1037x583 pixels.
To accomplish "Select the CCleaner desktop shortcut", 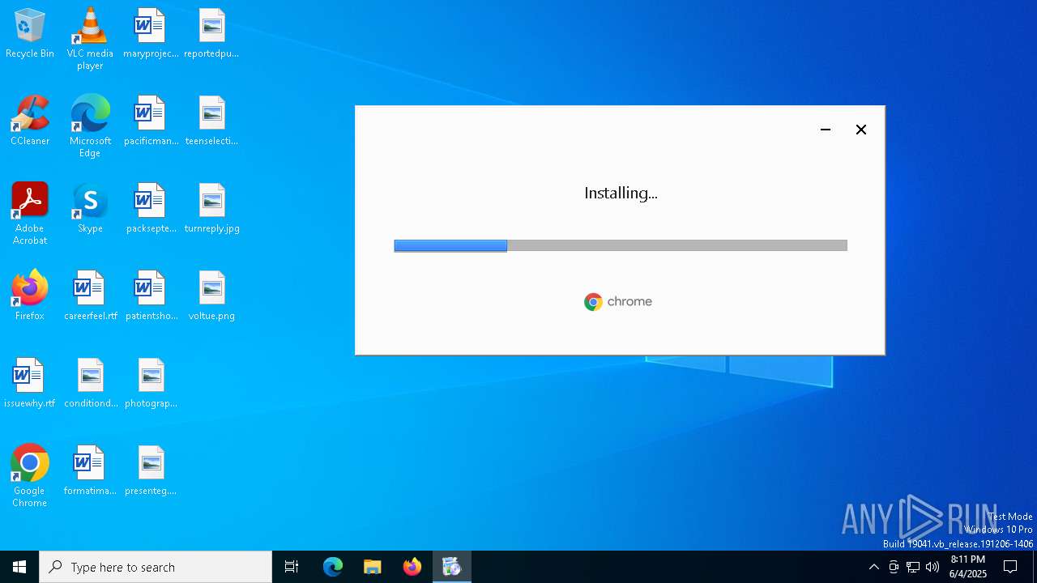I will pyautogui.click(x=30, y=121).
